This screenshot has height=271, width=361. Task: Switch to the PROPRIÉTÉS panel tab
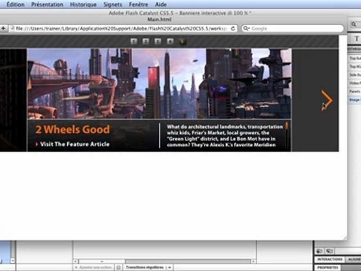click(x=328, y=268)
